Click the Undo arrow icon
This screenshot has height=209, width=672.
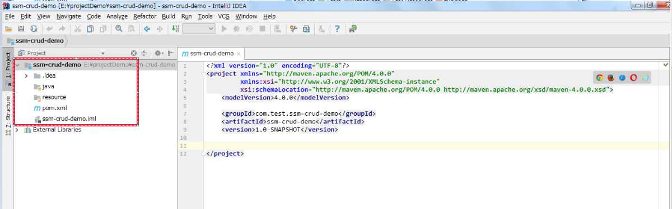pyautogui.click(x=49, y=28)
